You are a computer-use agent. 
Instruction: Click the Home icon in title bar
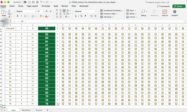tap(29, 2)
